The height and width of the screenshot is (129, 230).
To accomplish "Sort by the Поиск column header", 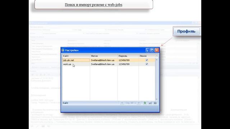I will (x=147, y=56).
